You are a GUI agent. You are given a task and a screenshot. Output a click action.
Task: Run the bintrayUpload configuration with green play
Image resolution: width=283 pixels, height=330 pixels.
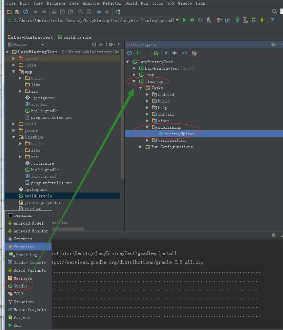point(184,20)
